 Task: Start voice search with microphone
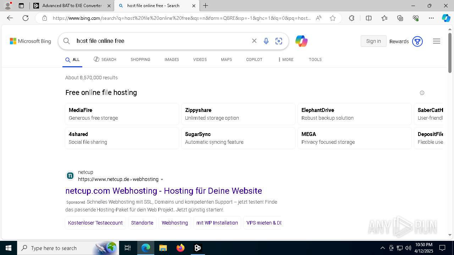tap(266, 41)
